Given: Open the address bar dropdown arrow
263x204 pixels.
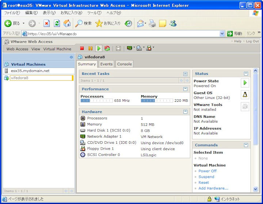Looking at the screenshot, I should click(x=222, y=34).
